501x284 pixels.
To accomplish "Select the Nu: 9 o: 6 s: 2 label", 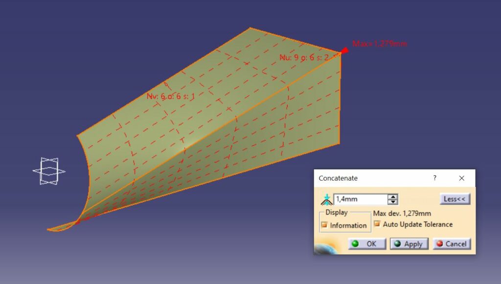I will (x=305, y=57).
